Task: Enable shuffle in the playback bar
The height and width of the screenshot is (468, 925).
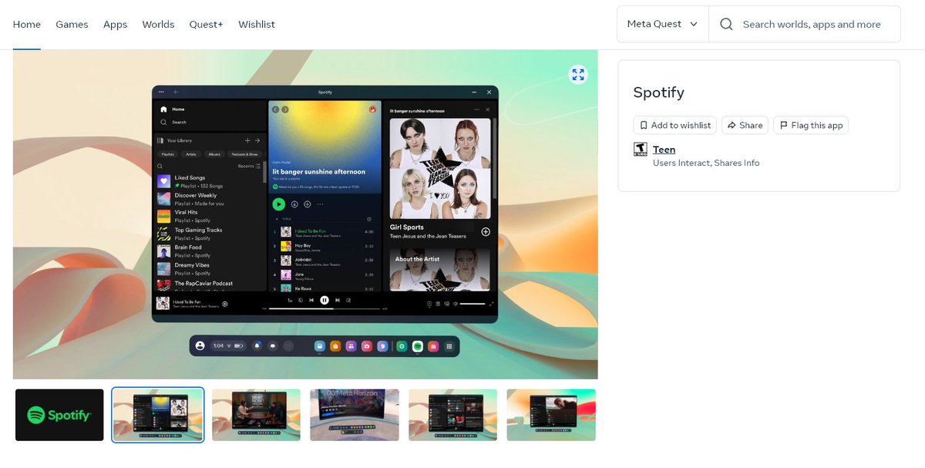Action: pyautogui.click(x=301, y=300)
